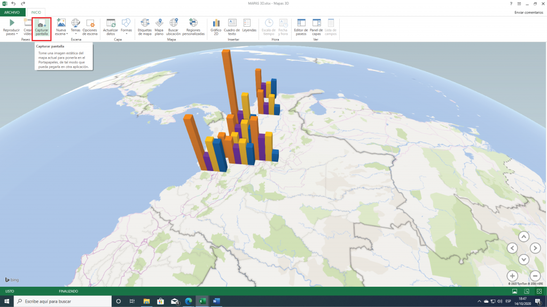
Task: Open Regiones personalizadas
Action: pyautogui.click(x=193, y=27)
